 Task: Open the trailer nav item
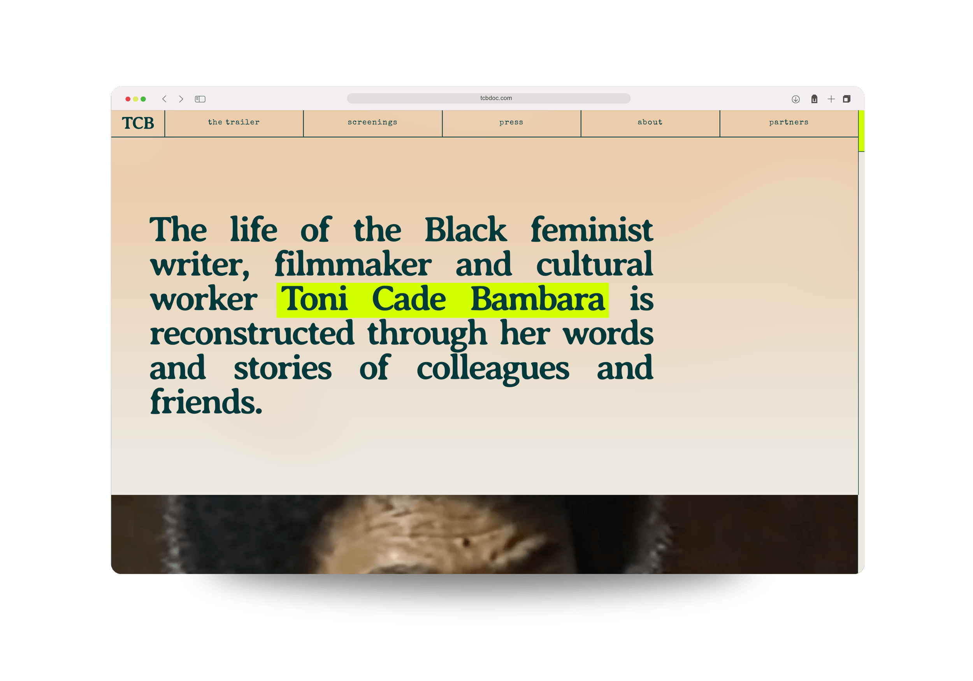pyautogui.click(x=234, y=123)
